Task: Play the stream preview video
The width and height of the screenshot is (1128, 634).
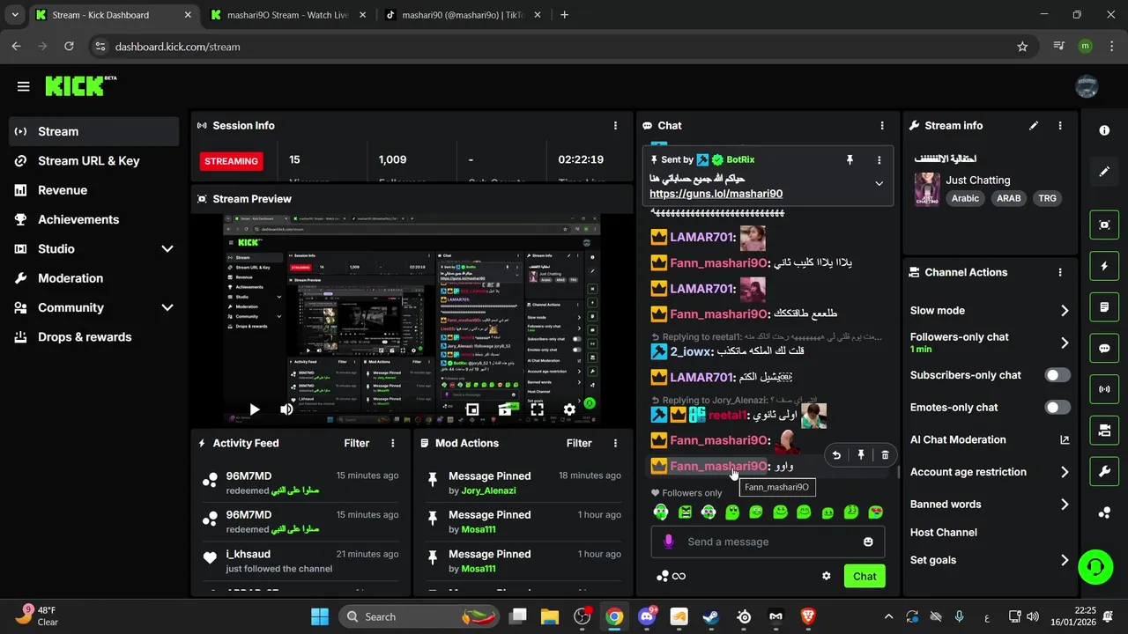Action: click(254, 409)
